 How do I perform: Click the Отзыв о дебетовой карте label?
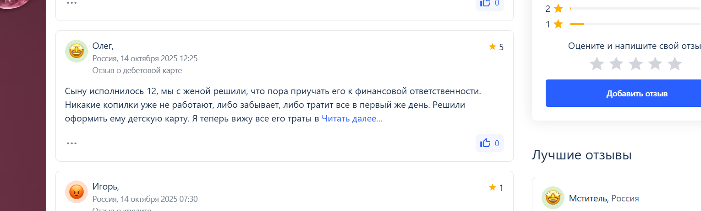point(137,70)
